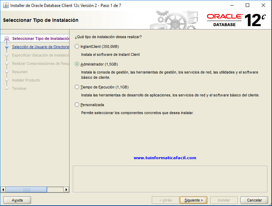
Task: Click the horizontal scrollbar thumb in steps panel
Action: click(26, 190)
